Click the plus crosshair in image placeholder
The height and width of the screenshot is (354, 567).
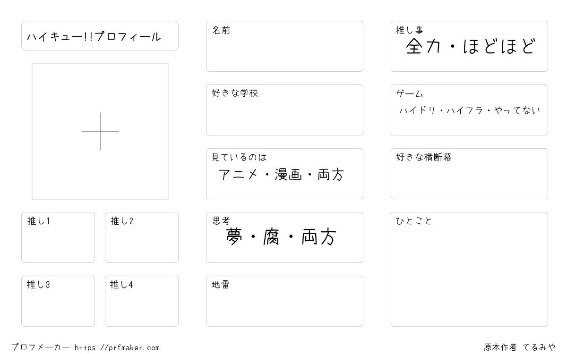coord(100,131)
